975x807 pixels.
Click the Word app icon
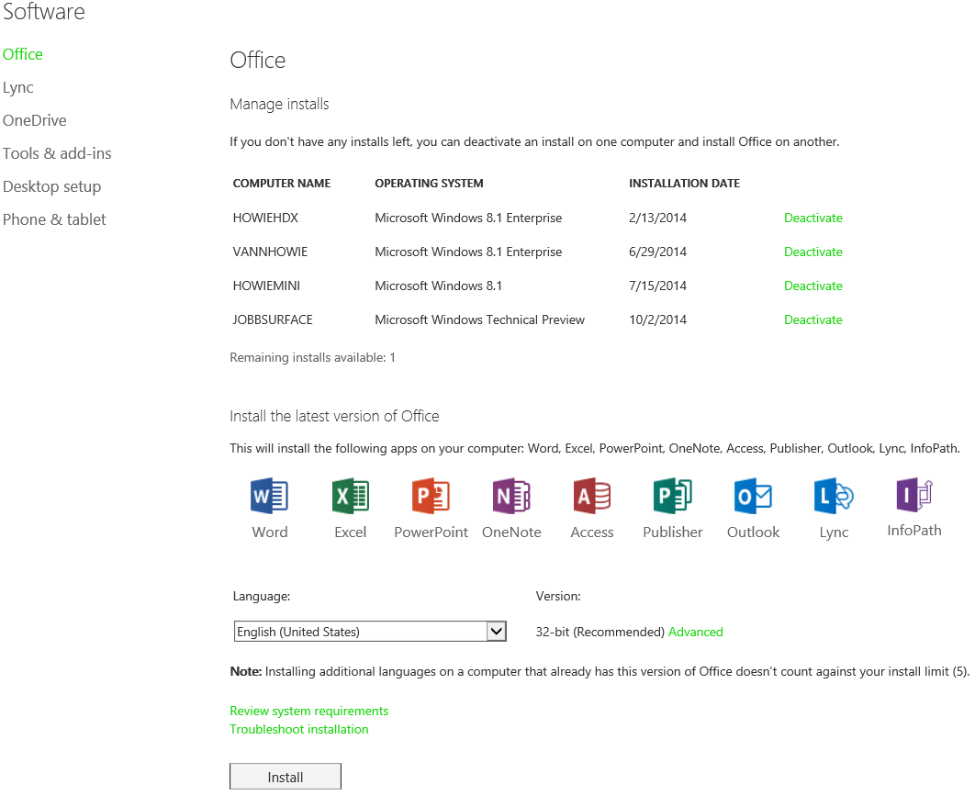269,497
